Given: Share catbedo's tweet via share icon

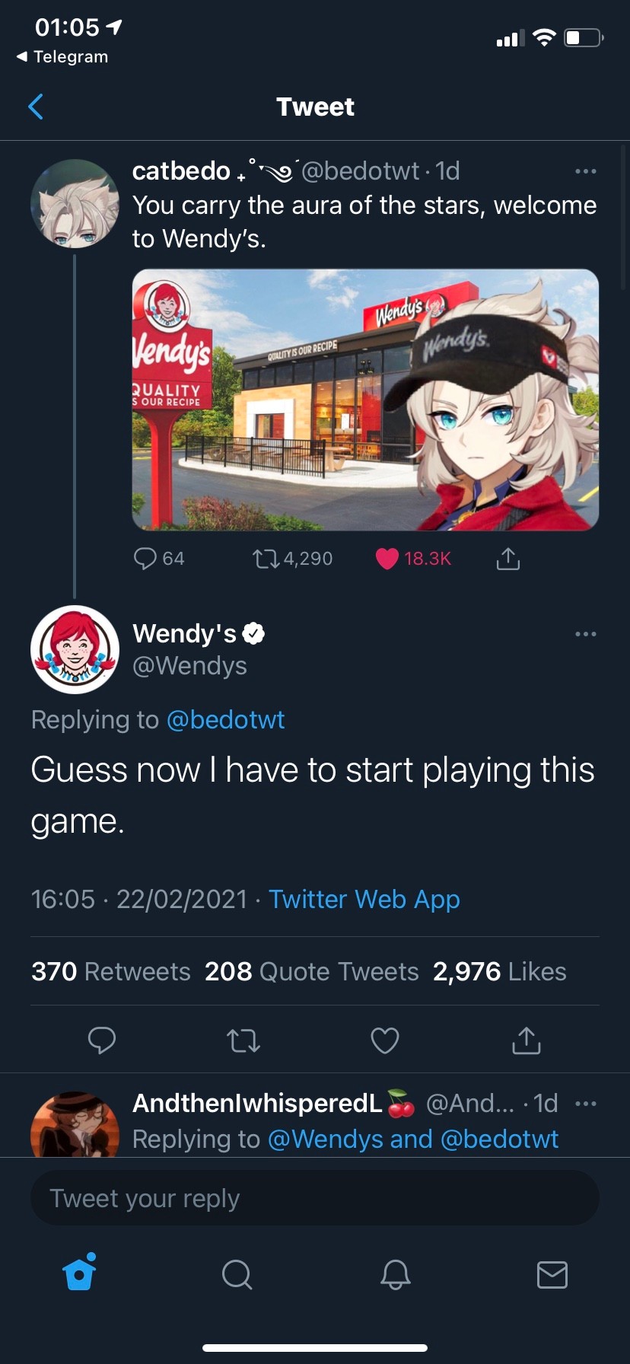Looking at the screenshot, I should coord(508,559).
